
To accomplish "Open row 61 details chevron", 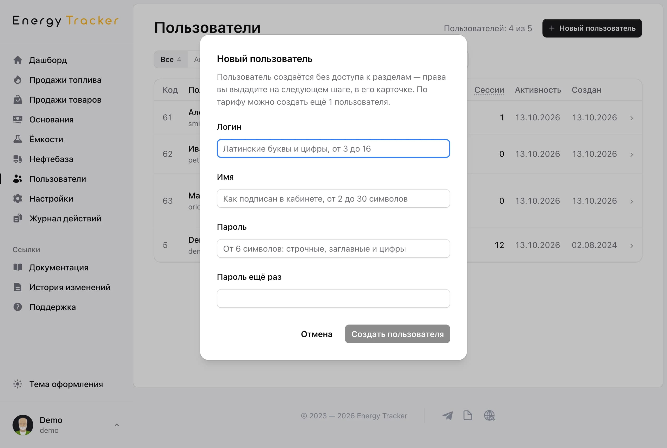I will coord(632,118).
